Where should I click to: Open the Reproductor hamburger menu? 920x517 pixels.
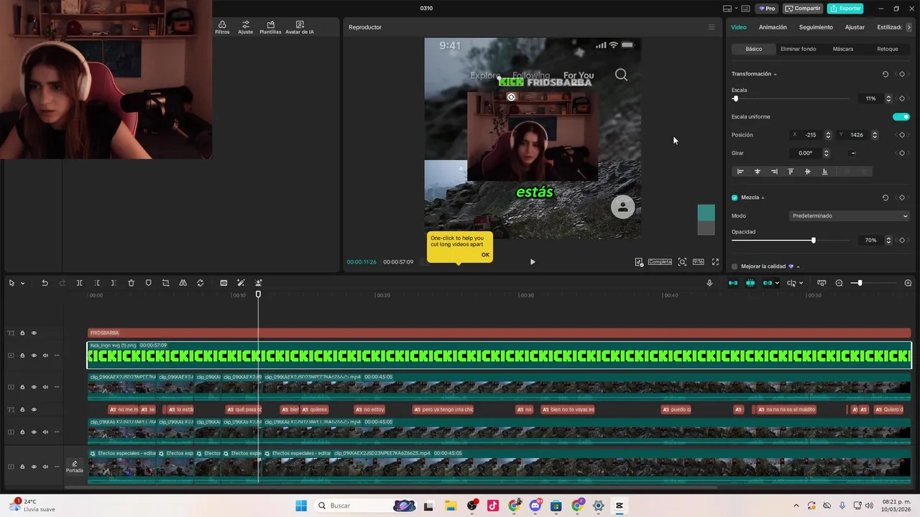pos(712,27)
